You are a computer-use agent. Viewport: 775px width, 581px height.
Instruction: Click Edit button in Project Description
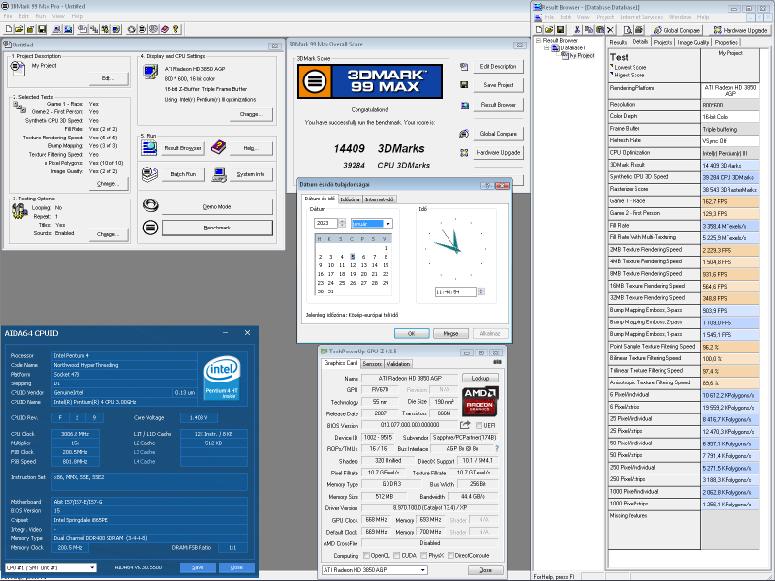pos(108,78)
